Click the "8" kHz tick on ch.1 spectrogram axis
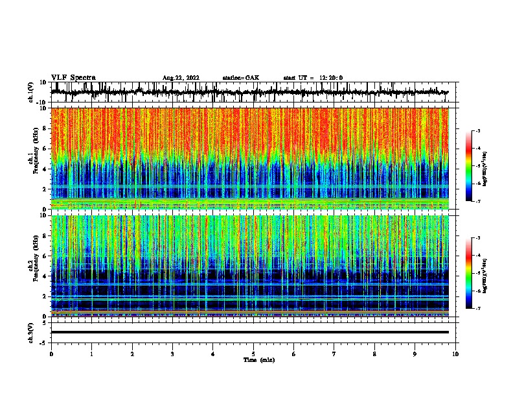The height and width of the screenshot is (397, 513). pyautogui.click(x=45, y=128)
